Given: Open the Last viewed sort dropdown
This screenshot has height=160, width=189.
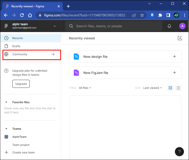Looking at the screenshot, I should tap(152, 88).
